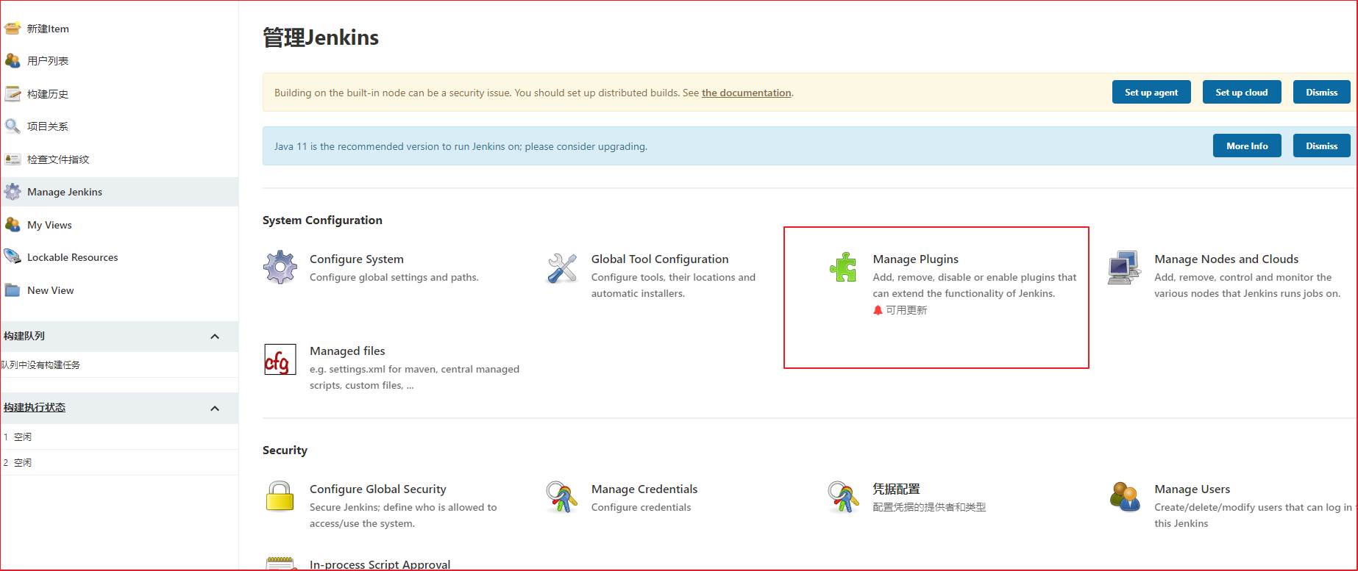Image resolution: width=1358 pixels, height=571 pixels.
Task: Click the Configure Global Security padlock icon
Action: (280, 497)
